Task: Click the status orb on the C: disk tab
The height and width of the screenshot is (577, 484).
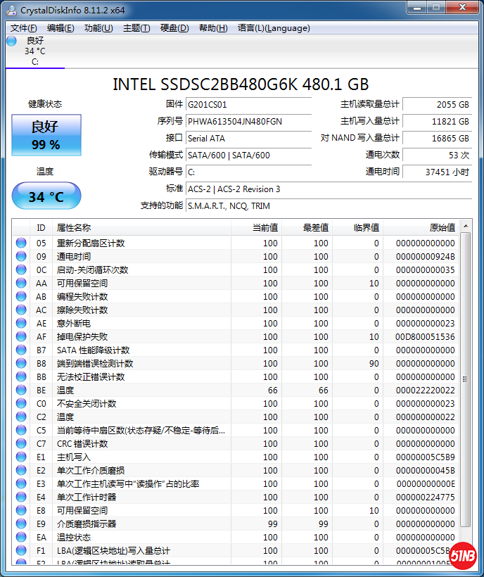Action: 11,41
